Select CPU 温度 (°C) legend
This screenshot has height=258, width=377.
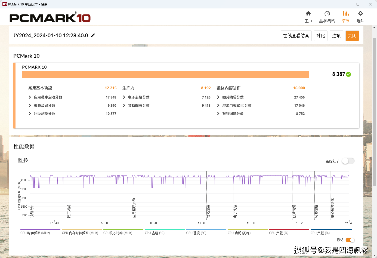click(165, 232)
